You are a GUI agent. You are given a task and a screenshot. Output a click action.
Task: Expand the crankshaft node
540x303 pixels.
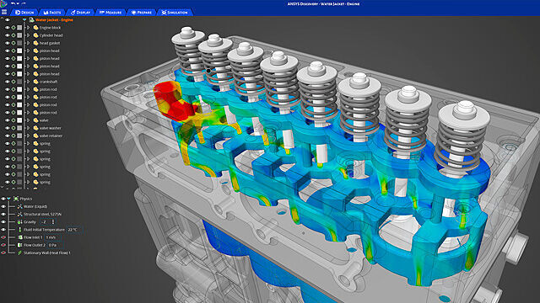pos(29,82)
